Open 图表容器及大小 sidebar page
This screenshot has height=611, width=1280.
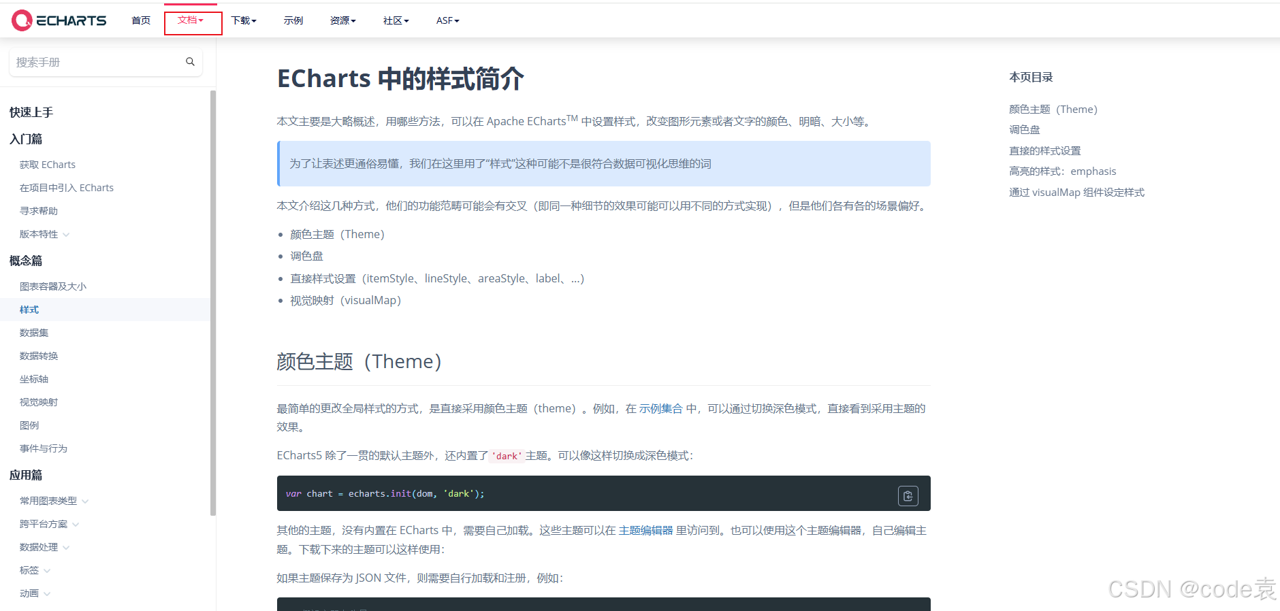tap(53, 286)
